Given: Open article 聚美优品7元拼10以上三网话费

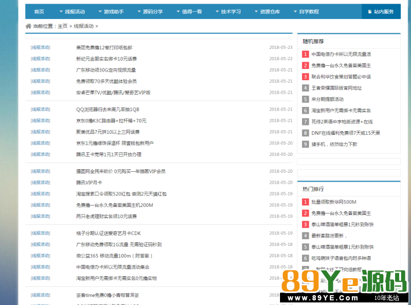Looking at the screenshot, I should coord(108,132).
